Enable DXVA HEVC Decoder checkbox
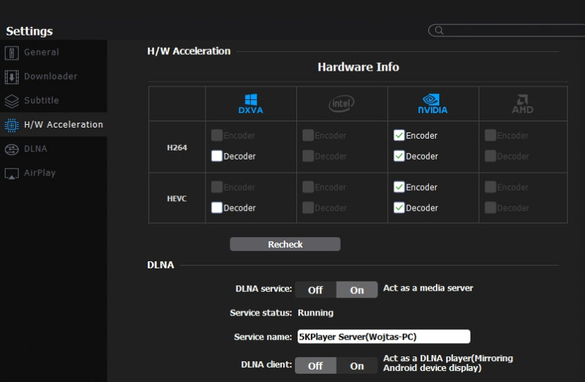This screenshot has width=585, height=382. [x=217, y=208]
